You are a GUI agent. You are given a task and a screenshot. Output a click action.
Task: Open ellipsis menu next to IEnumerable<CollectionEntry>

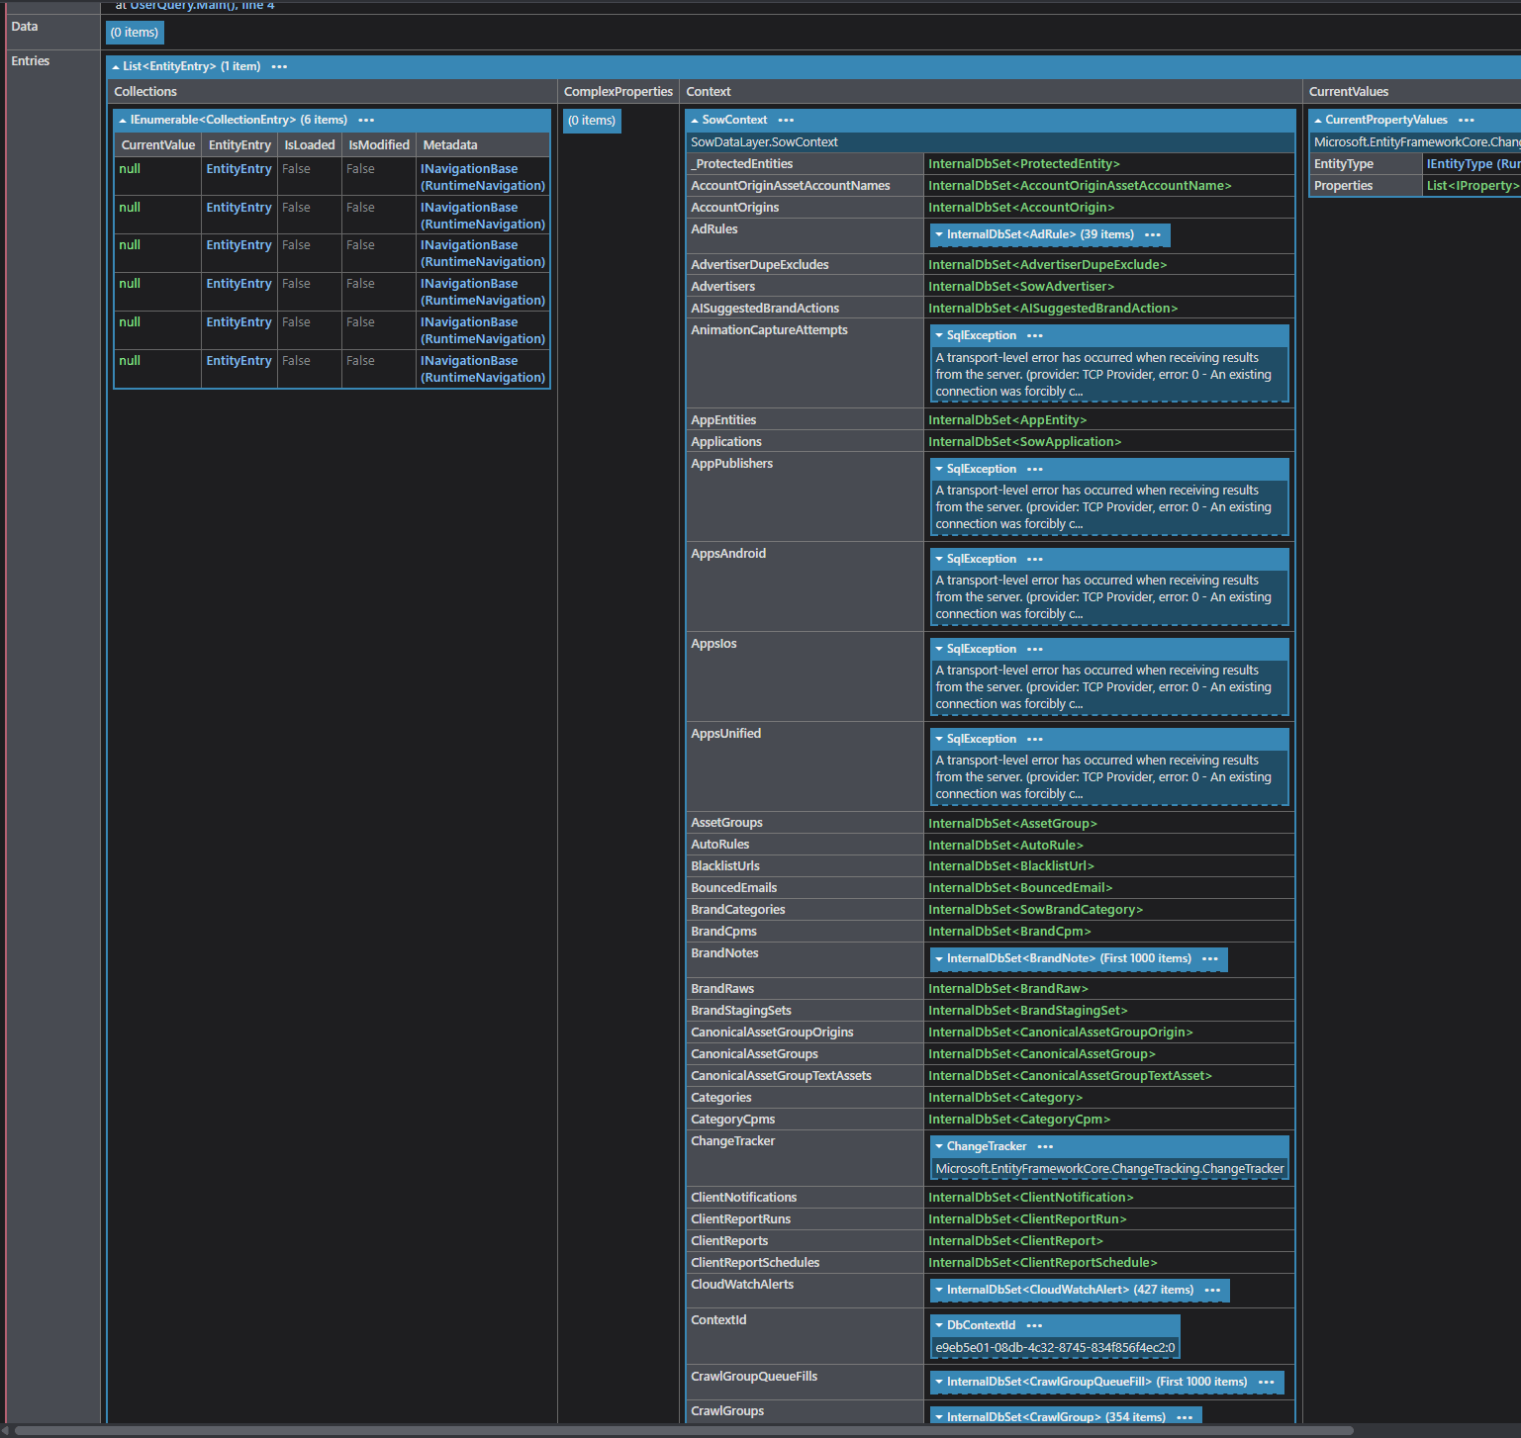[366, 121]
